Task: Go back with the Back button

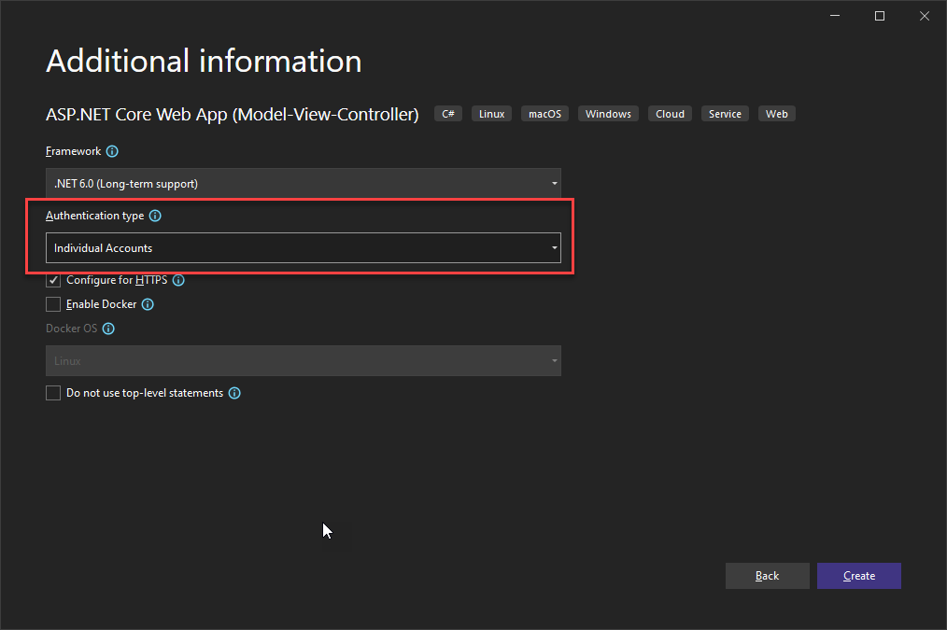Action: point(767,576)
